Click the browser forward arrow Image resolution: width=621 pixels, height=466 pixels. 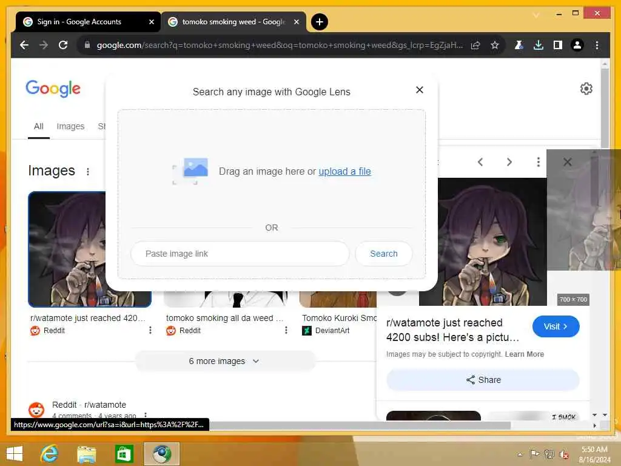coord(44,45)
